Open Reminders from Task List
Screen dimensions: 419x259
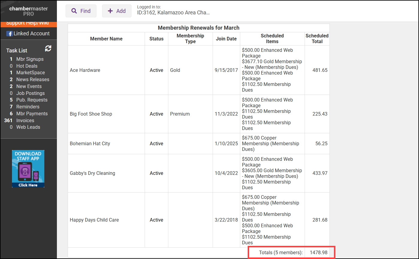pyautogui.click(x=28, y=107)
